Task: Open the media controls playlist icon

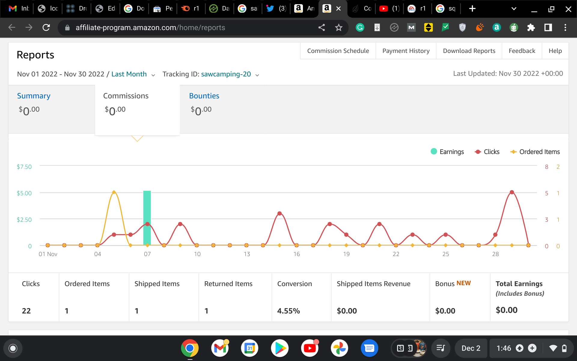Action: (441, 348)
